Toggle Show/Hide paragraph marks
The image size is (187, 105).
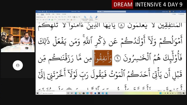(x=79, y=17)
